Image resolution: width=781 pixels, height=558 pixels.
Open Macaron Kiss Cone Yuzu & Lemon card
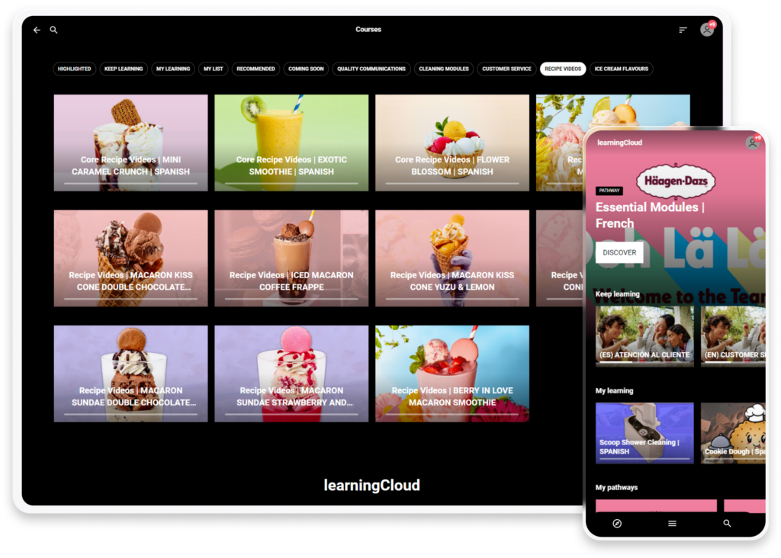[x=452, y=258]
